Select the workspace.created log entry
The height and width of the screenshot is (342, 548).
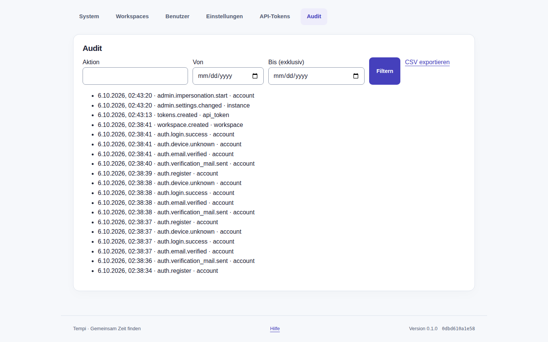[170, 125]
